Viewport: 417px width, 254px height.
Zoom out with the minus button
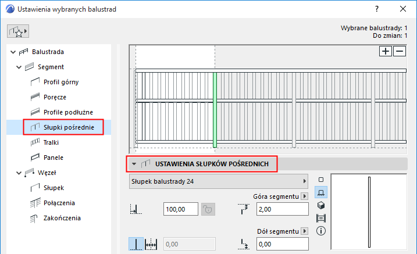(x=400, y=51)
